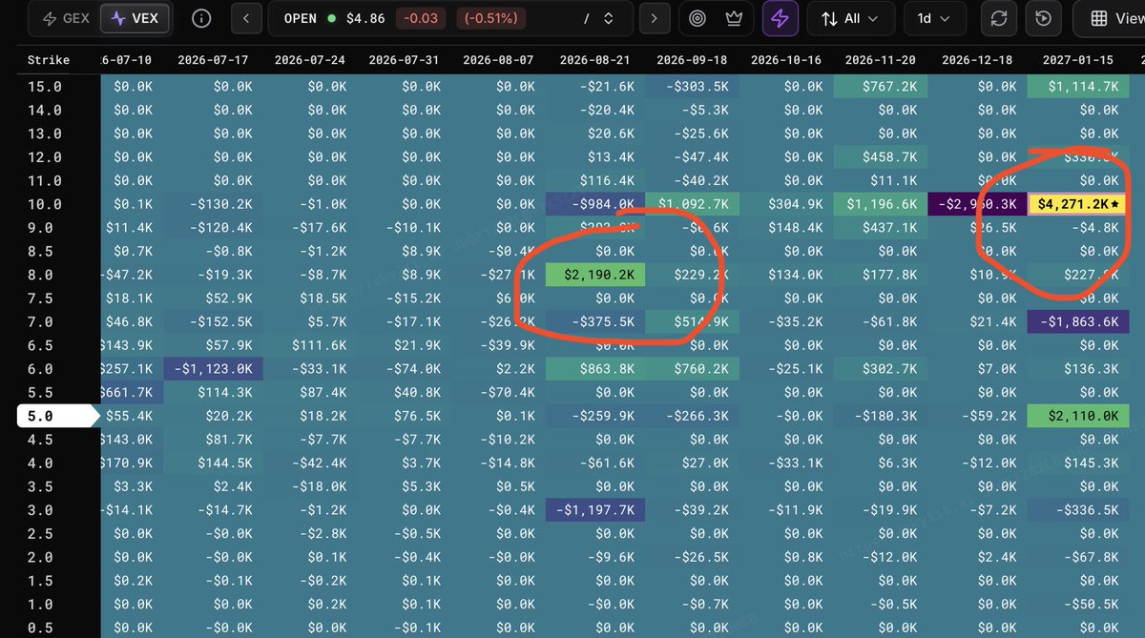Click the $116.4K cell
The image size is (1145, 638).
[x=595, y=181]
